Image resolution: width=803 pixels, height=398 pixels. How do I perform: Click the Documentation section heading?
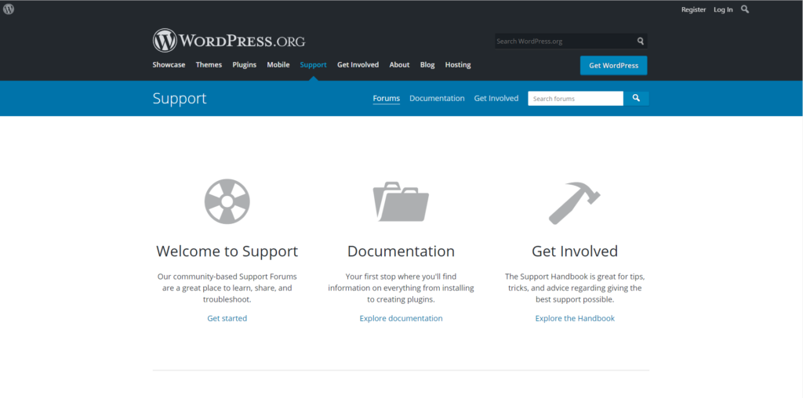coord(401,251)
